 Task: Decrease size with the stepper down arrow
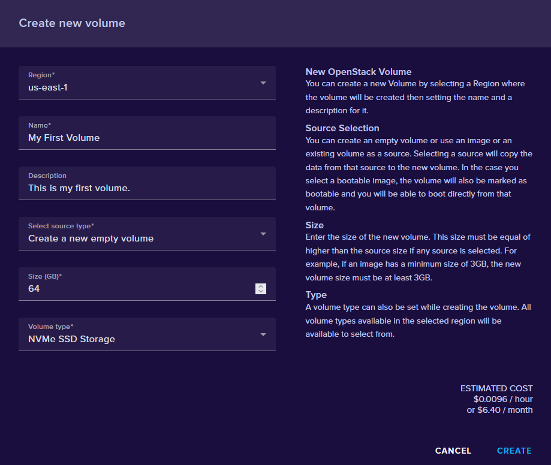(260, 292)
